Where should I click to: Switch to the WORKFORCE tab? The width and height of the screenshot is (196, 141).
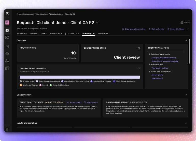coord(56,34)
